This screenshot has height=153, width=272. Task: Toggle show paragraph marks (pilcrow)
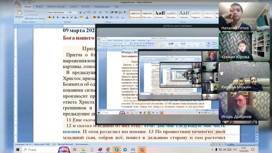(125, 12)
